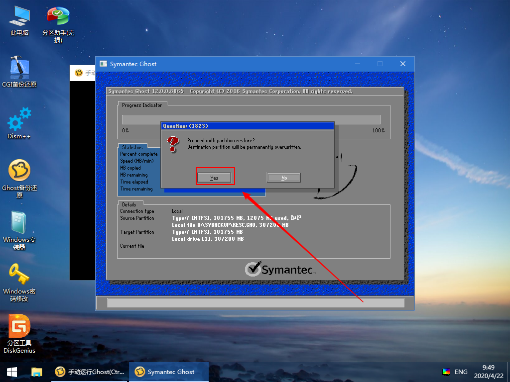Screen dimensions: 510x382
Task: Click the Ghost progress indicator bar
Action: tap(251, 119)
